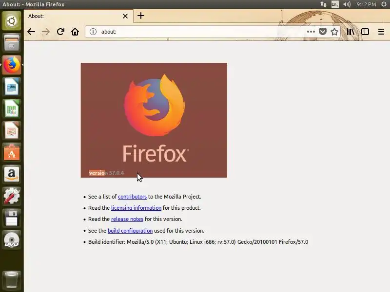Launch LibreOffice Impress
390x292 pixels.
(12, 130)
